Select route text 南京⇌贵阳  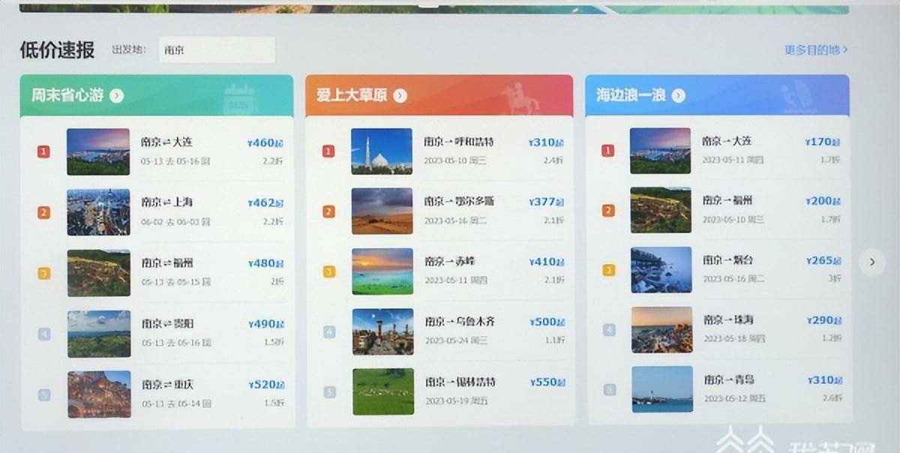pos(168,324)
